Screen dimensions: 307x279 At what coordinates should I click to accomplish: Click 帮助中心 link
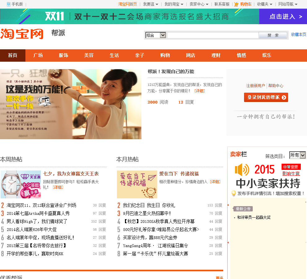tap(276, 86)
